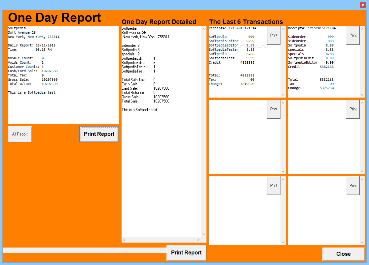Close the report window with Close button
369x265 pixels.
click(x=343, y=254)
